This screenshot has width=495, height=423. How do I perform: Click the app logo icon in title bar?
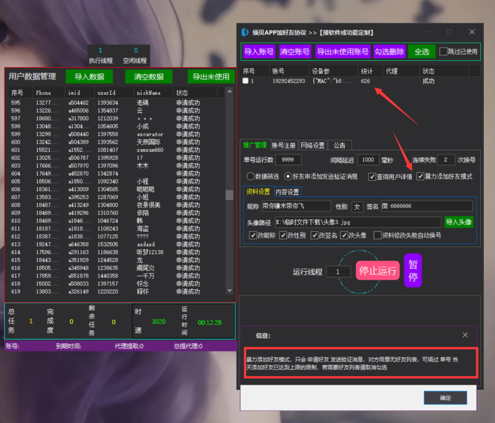(245, 32)
